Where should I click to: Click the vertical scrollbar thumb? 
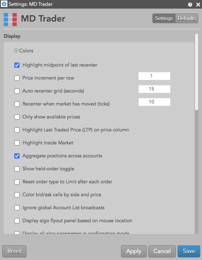click(197, 72)
